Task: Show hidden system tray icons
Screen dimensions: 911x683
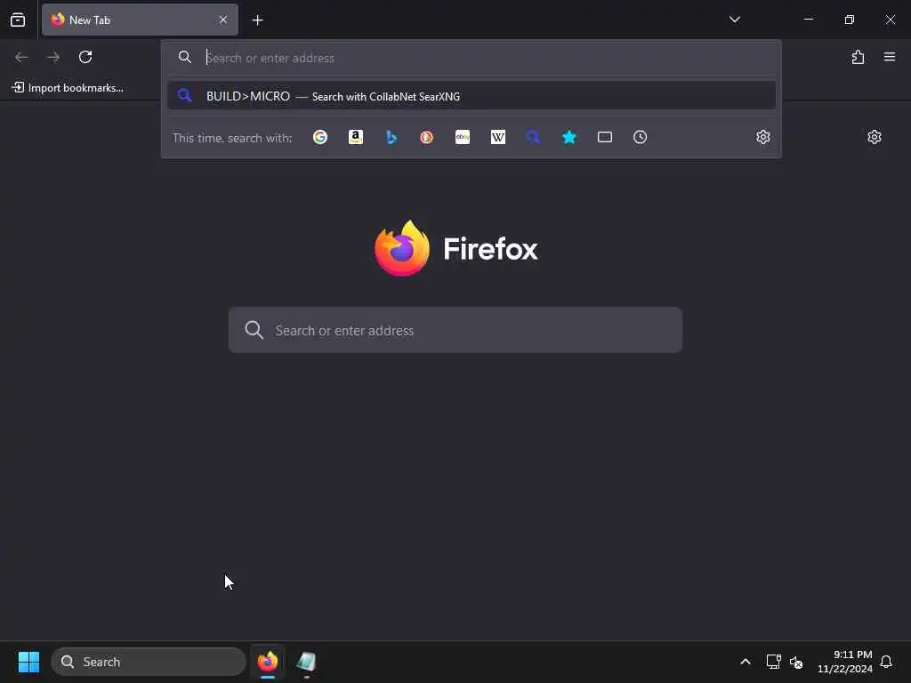Action: click(x=746, y=662)
